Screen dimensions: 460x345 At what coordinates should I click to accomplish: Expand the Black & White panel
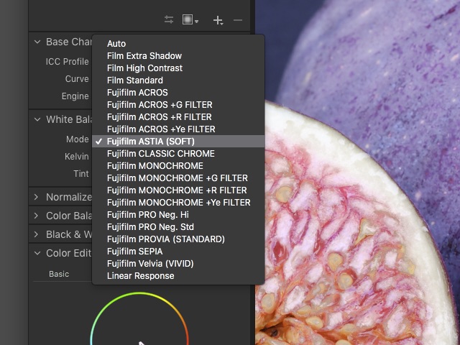37,234
